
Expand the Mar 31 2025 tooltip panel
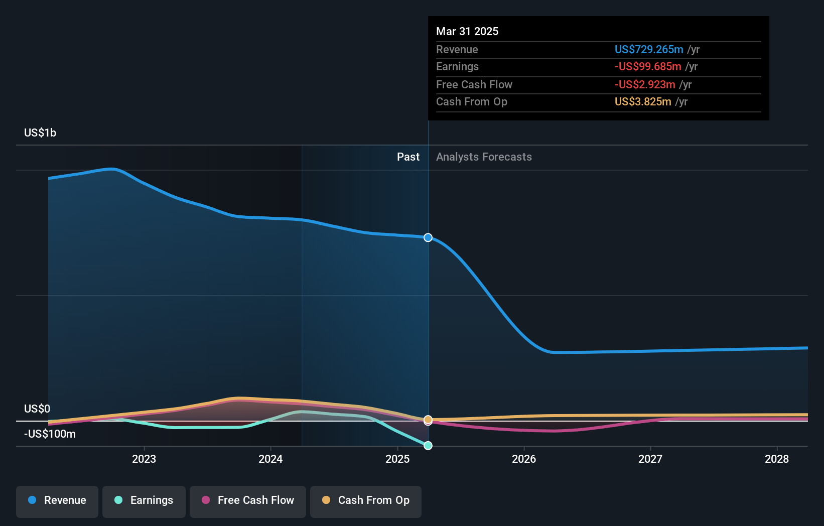coord(598,68)
